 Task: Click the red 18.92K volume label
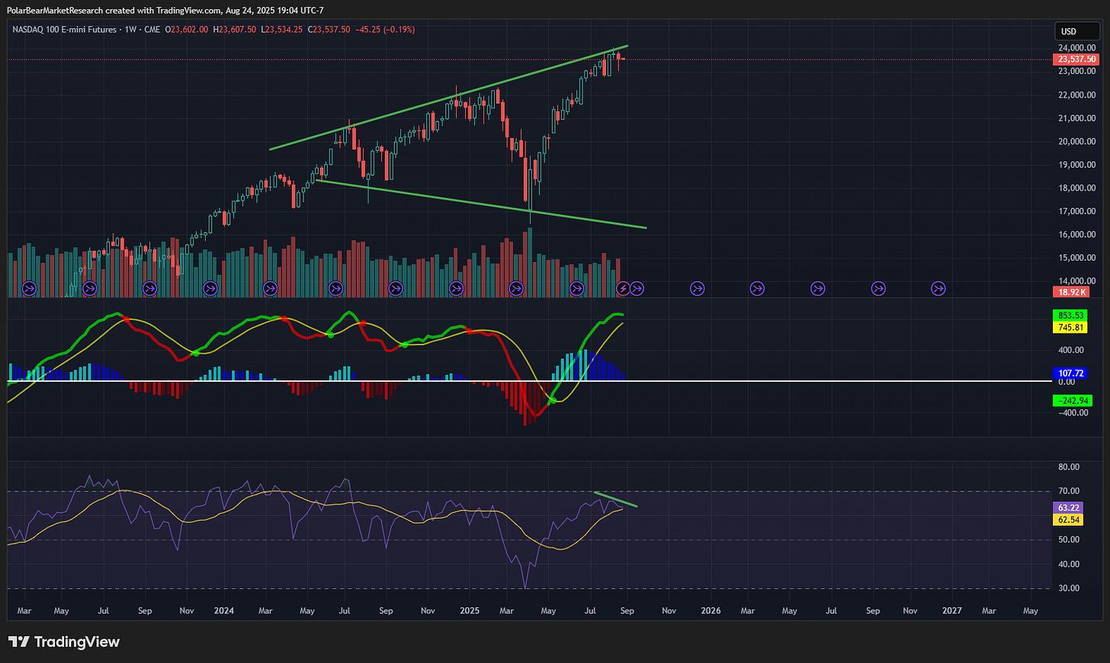coord(1071,292)
